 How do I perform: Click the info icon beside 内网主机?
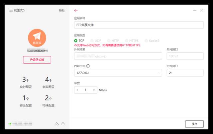click(x=88, y=66)
